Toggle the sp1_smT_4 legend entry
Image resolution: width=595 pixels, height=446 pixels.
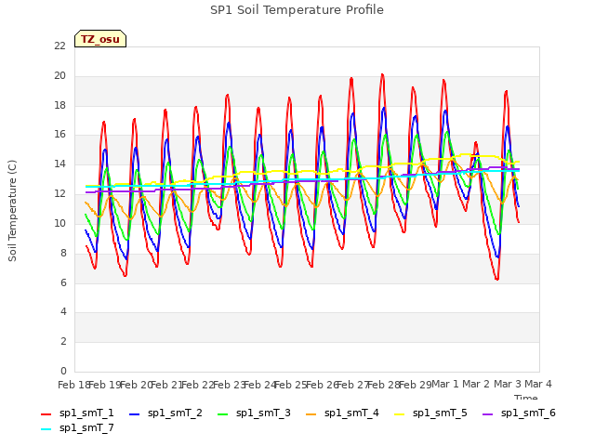point(342,413)
